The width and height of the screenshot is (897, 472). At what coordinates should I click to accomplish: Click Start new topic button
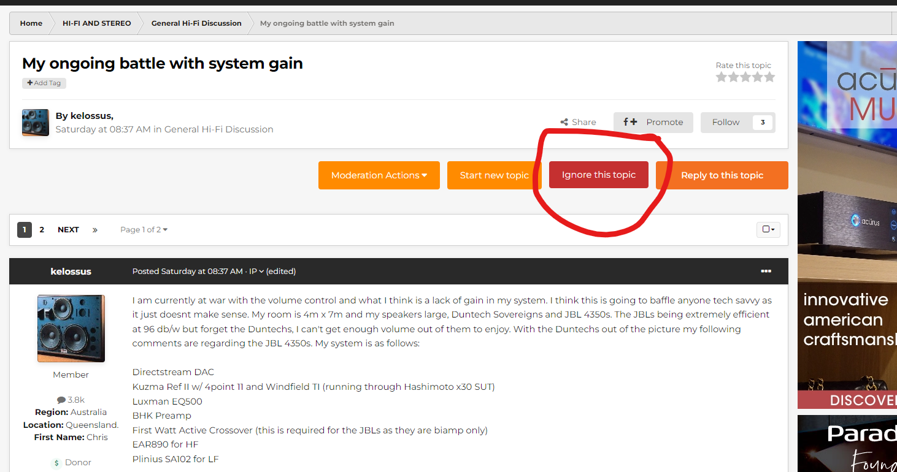tap(494, 175)
